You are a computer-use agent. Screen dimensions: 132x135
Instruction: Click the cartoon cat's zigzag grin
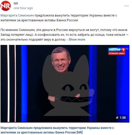[x=76, y=99]
